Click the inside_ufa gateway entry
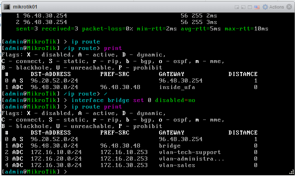The image size is (295, 176). pyautogui.click(x=177, y=87)
